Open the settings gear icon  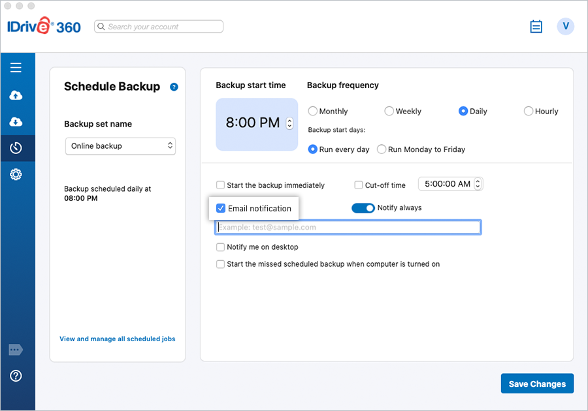click(16, 174)
